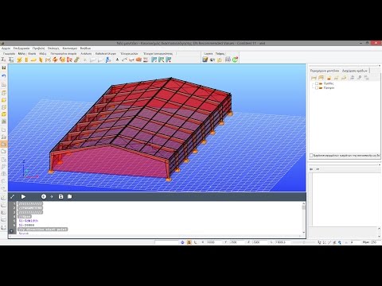Tick the Ομάδες checkbox in the model tree
Screen dimensions: 382x286
point(317,83)
